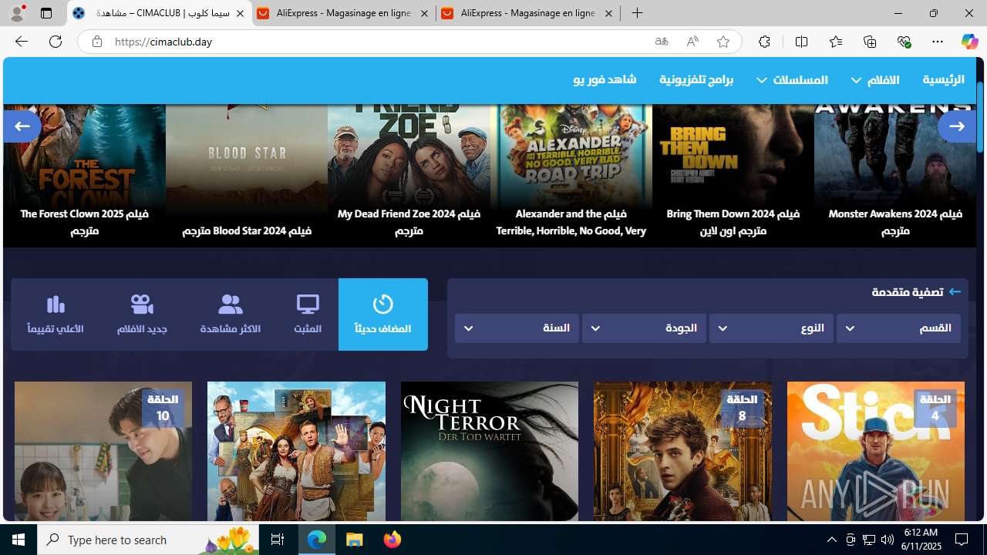Screen dimensions: 987x555
Task: Click the translate page icon
Action: tap(662, 42)
